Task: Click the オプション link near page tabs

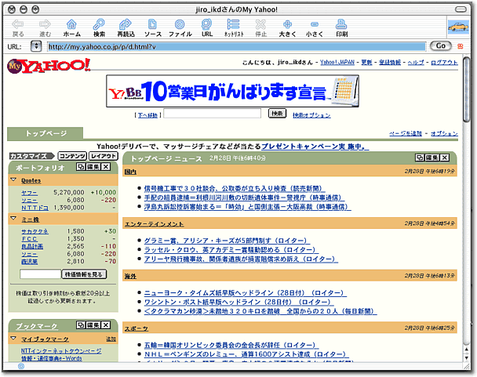Action: point(444,133)
